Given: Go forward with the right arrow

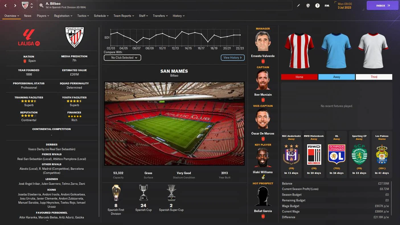Looking at the screenshot, I should pos(15,5).
